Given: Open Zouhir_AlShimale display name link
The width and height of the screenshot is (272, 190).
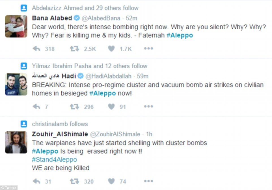Looking at the screenshot, I should (60, 134).
